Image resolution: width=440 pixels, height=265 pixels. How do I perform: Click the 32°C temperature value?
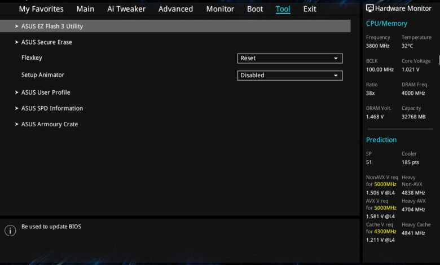(x=407, y=46)
